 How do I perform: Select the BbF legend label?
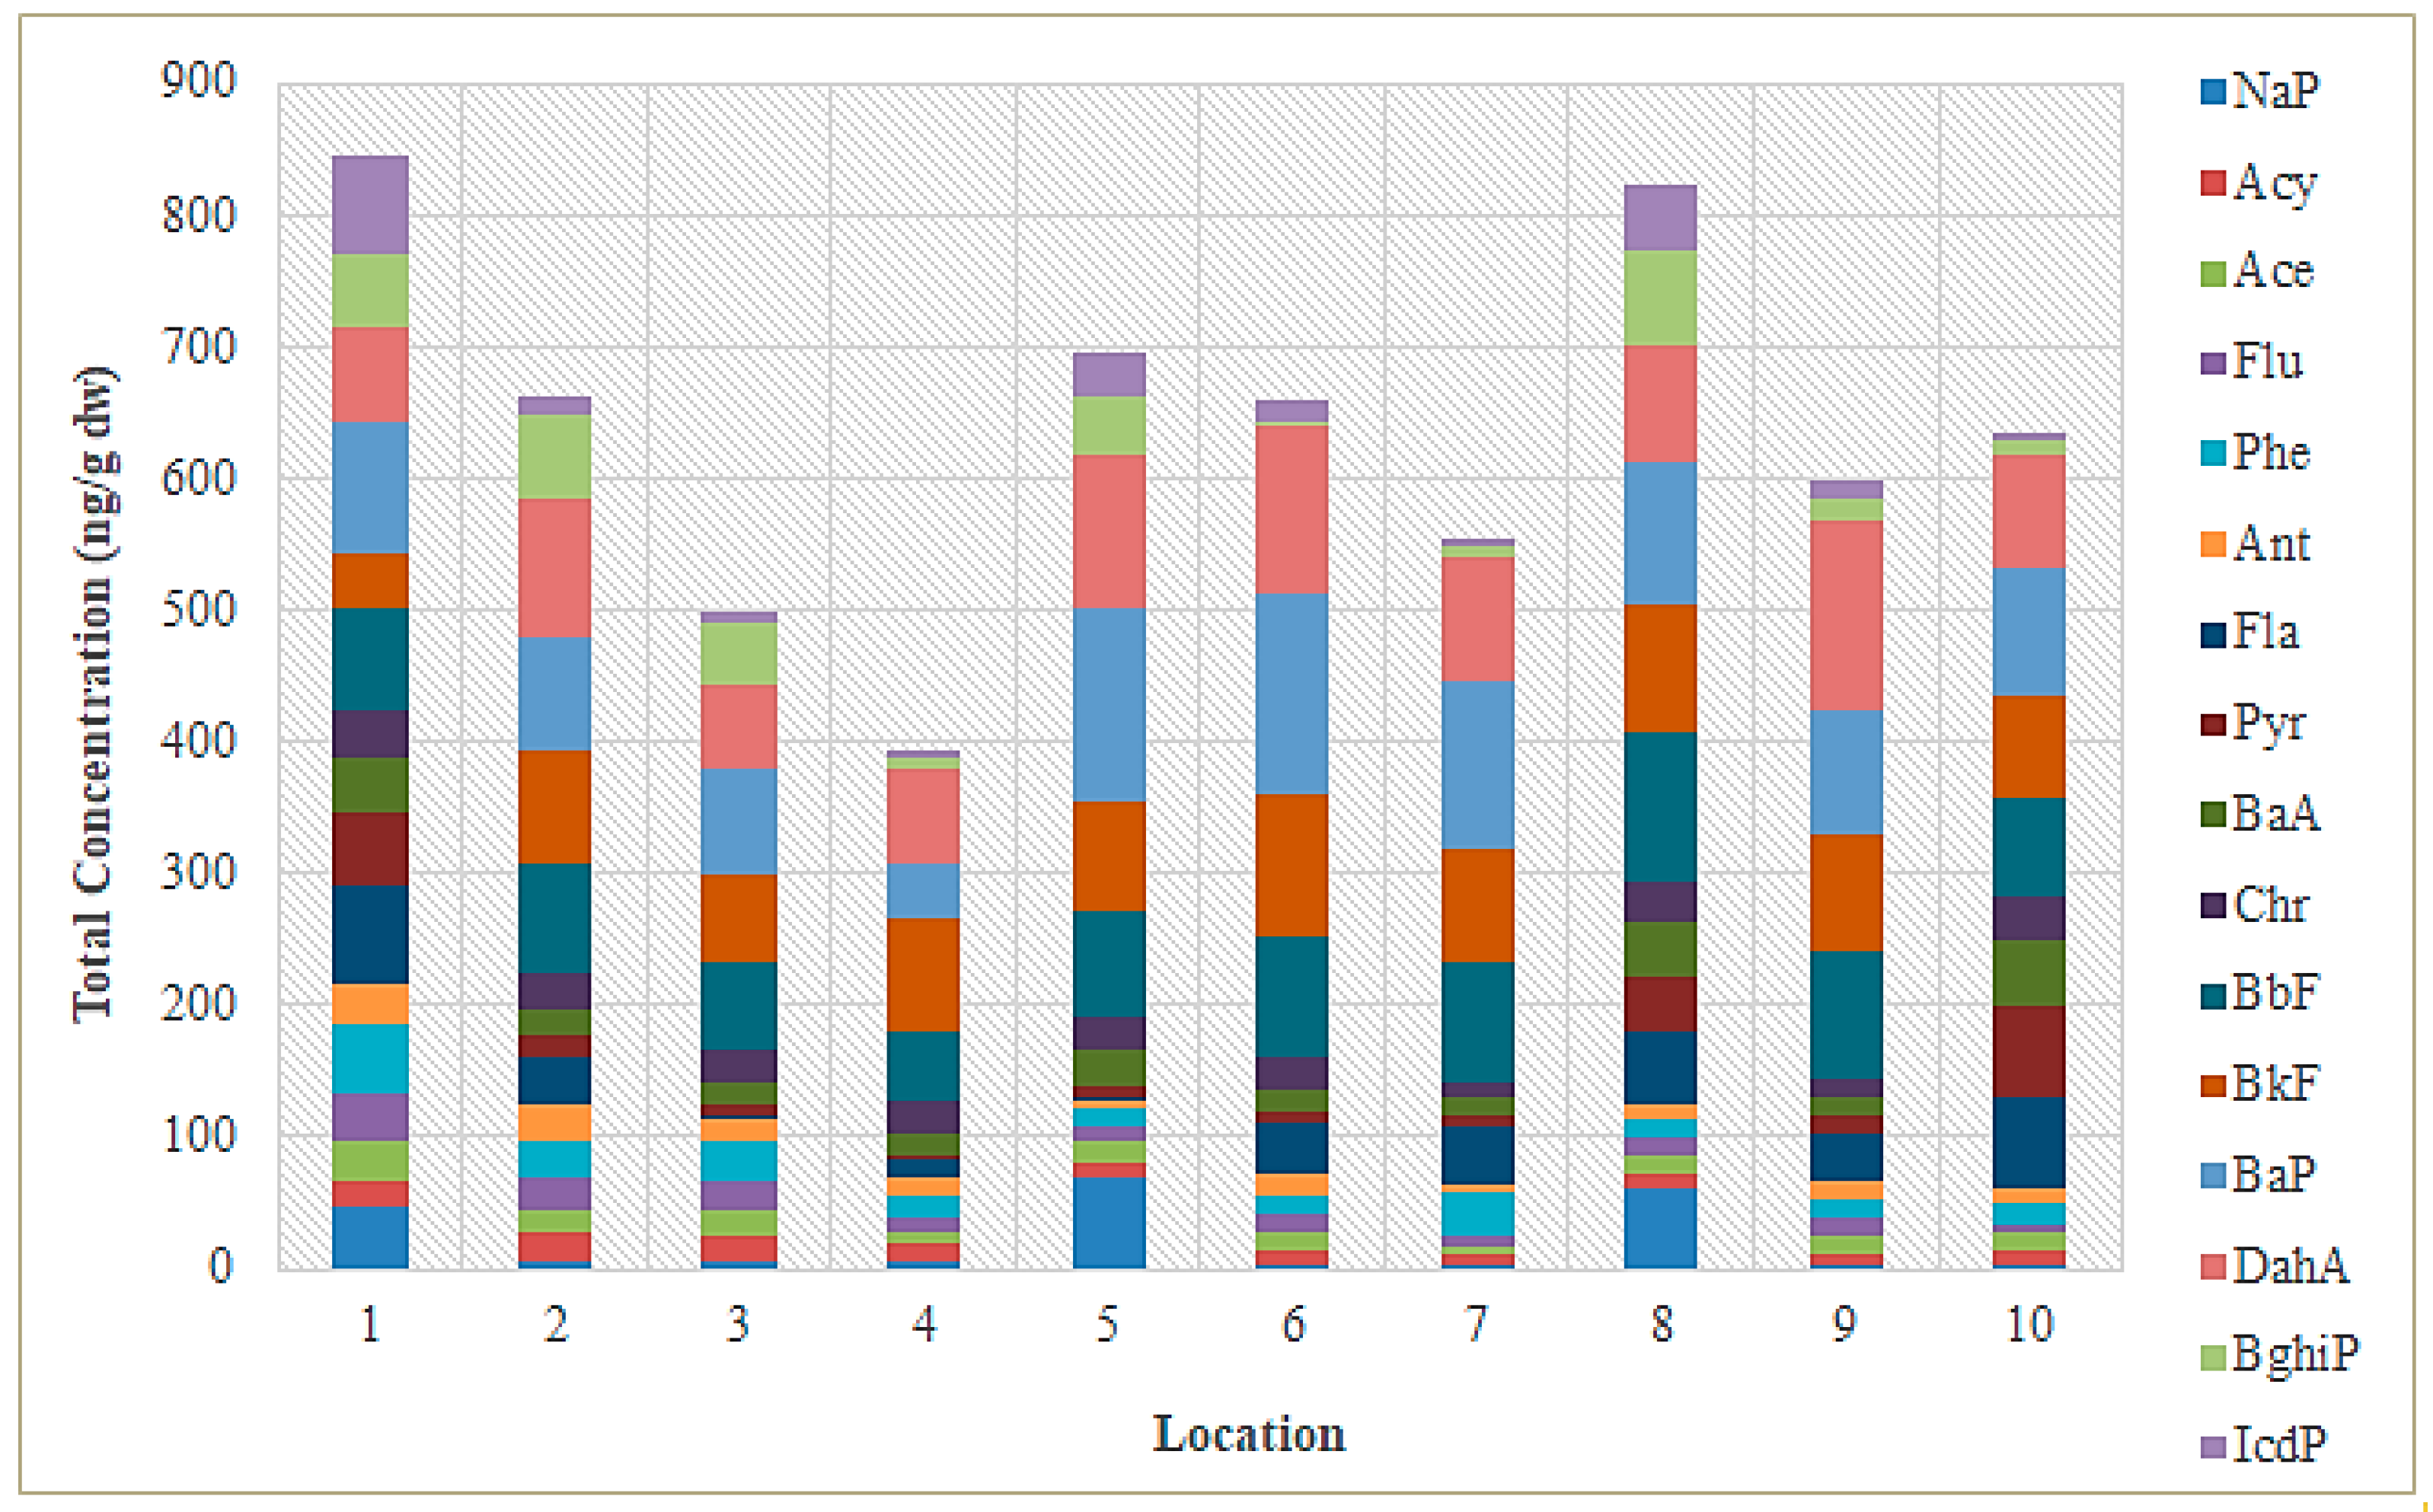point(2275,993)
